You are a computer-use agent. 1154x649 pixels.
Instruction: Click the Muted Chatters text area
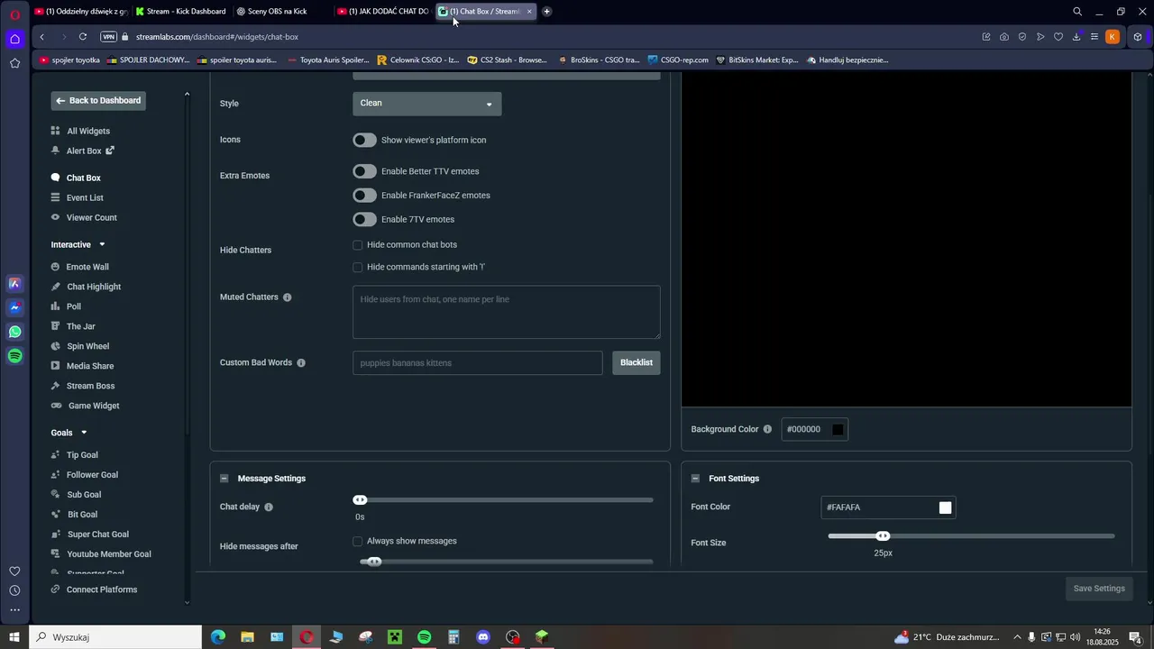(x=506, y=312)
